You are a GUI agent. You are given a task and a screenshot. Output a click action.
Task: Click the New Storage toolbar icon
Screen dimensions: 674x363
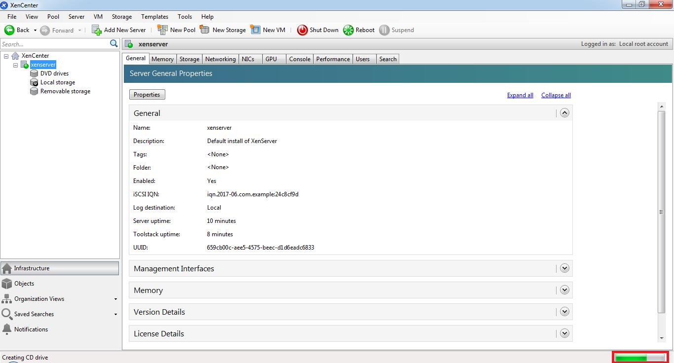tap(205, 30)
